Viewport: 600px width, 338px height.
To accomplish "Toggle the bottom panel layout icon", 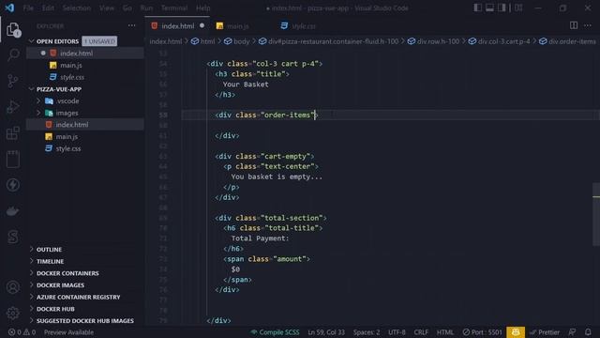I will pos(489,8).
